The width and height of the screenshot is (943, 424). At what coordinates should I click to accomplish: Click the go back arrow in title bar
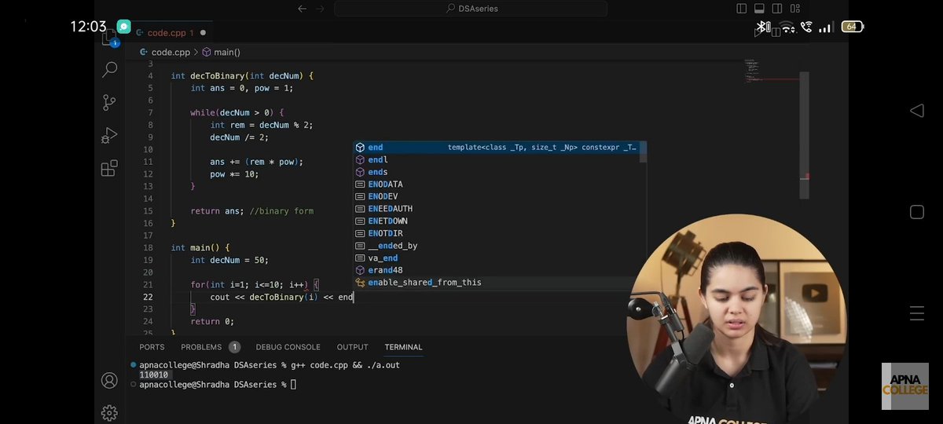pyautogui.click(x=303, y=9)
